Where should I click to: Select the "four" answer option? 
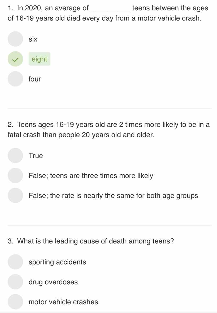[15, 79]
